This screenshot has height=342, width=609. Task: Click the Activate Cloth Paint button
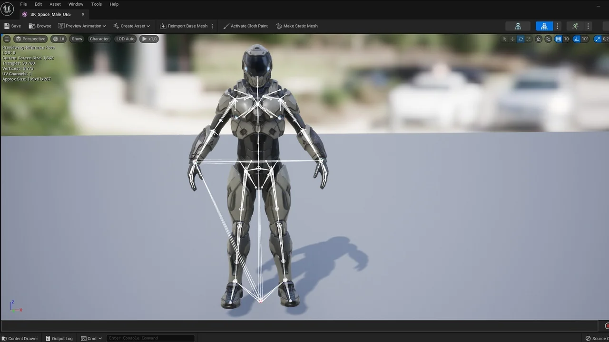tap(246, 26)
